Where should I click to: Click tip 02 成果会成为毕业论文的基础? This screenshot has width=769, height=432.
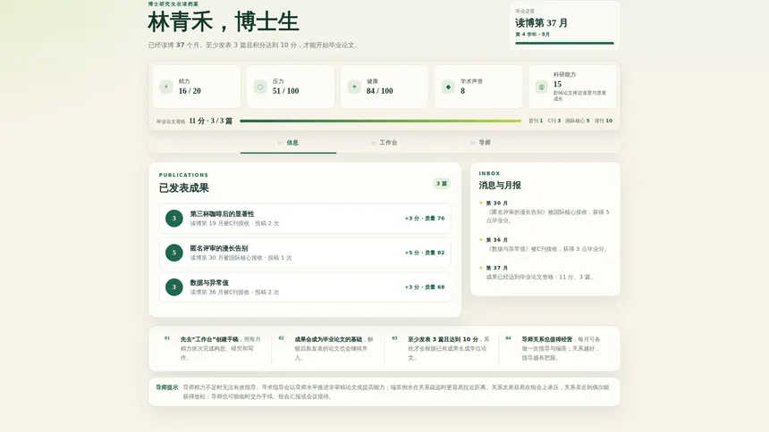click(327, 348)
